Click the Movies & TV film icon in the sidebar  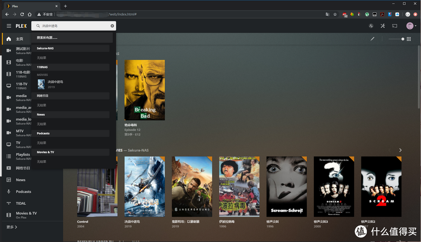[9, 215]
